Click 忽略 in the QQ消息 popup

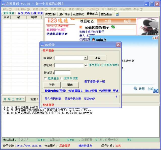click(151, 89)
